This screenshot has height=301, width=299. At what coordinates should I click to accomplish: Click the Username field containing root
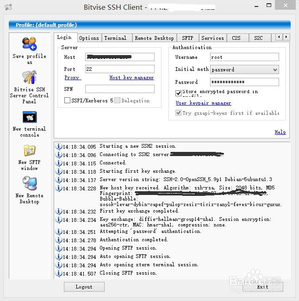click(x=244, y=57)
